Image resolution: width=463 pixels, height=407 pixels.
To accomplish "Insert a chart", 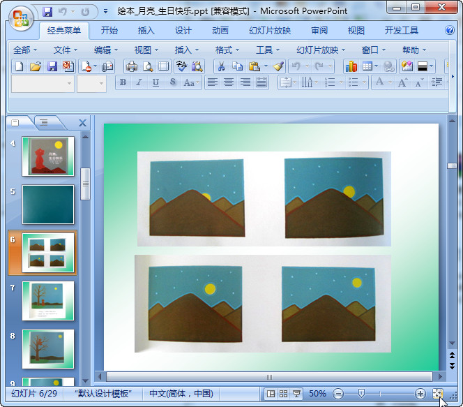I will 351,66.
